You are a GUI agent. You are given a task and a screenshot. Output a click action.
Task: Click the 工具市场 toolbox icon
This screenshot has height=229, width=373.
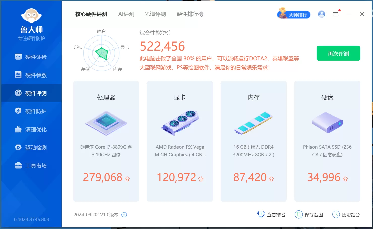[18, 166]
